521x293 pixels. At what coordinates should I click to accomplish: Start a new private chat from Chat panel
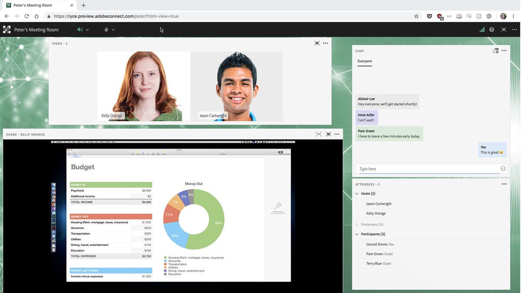point(495,50)
